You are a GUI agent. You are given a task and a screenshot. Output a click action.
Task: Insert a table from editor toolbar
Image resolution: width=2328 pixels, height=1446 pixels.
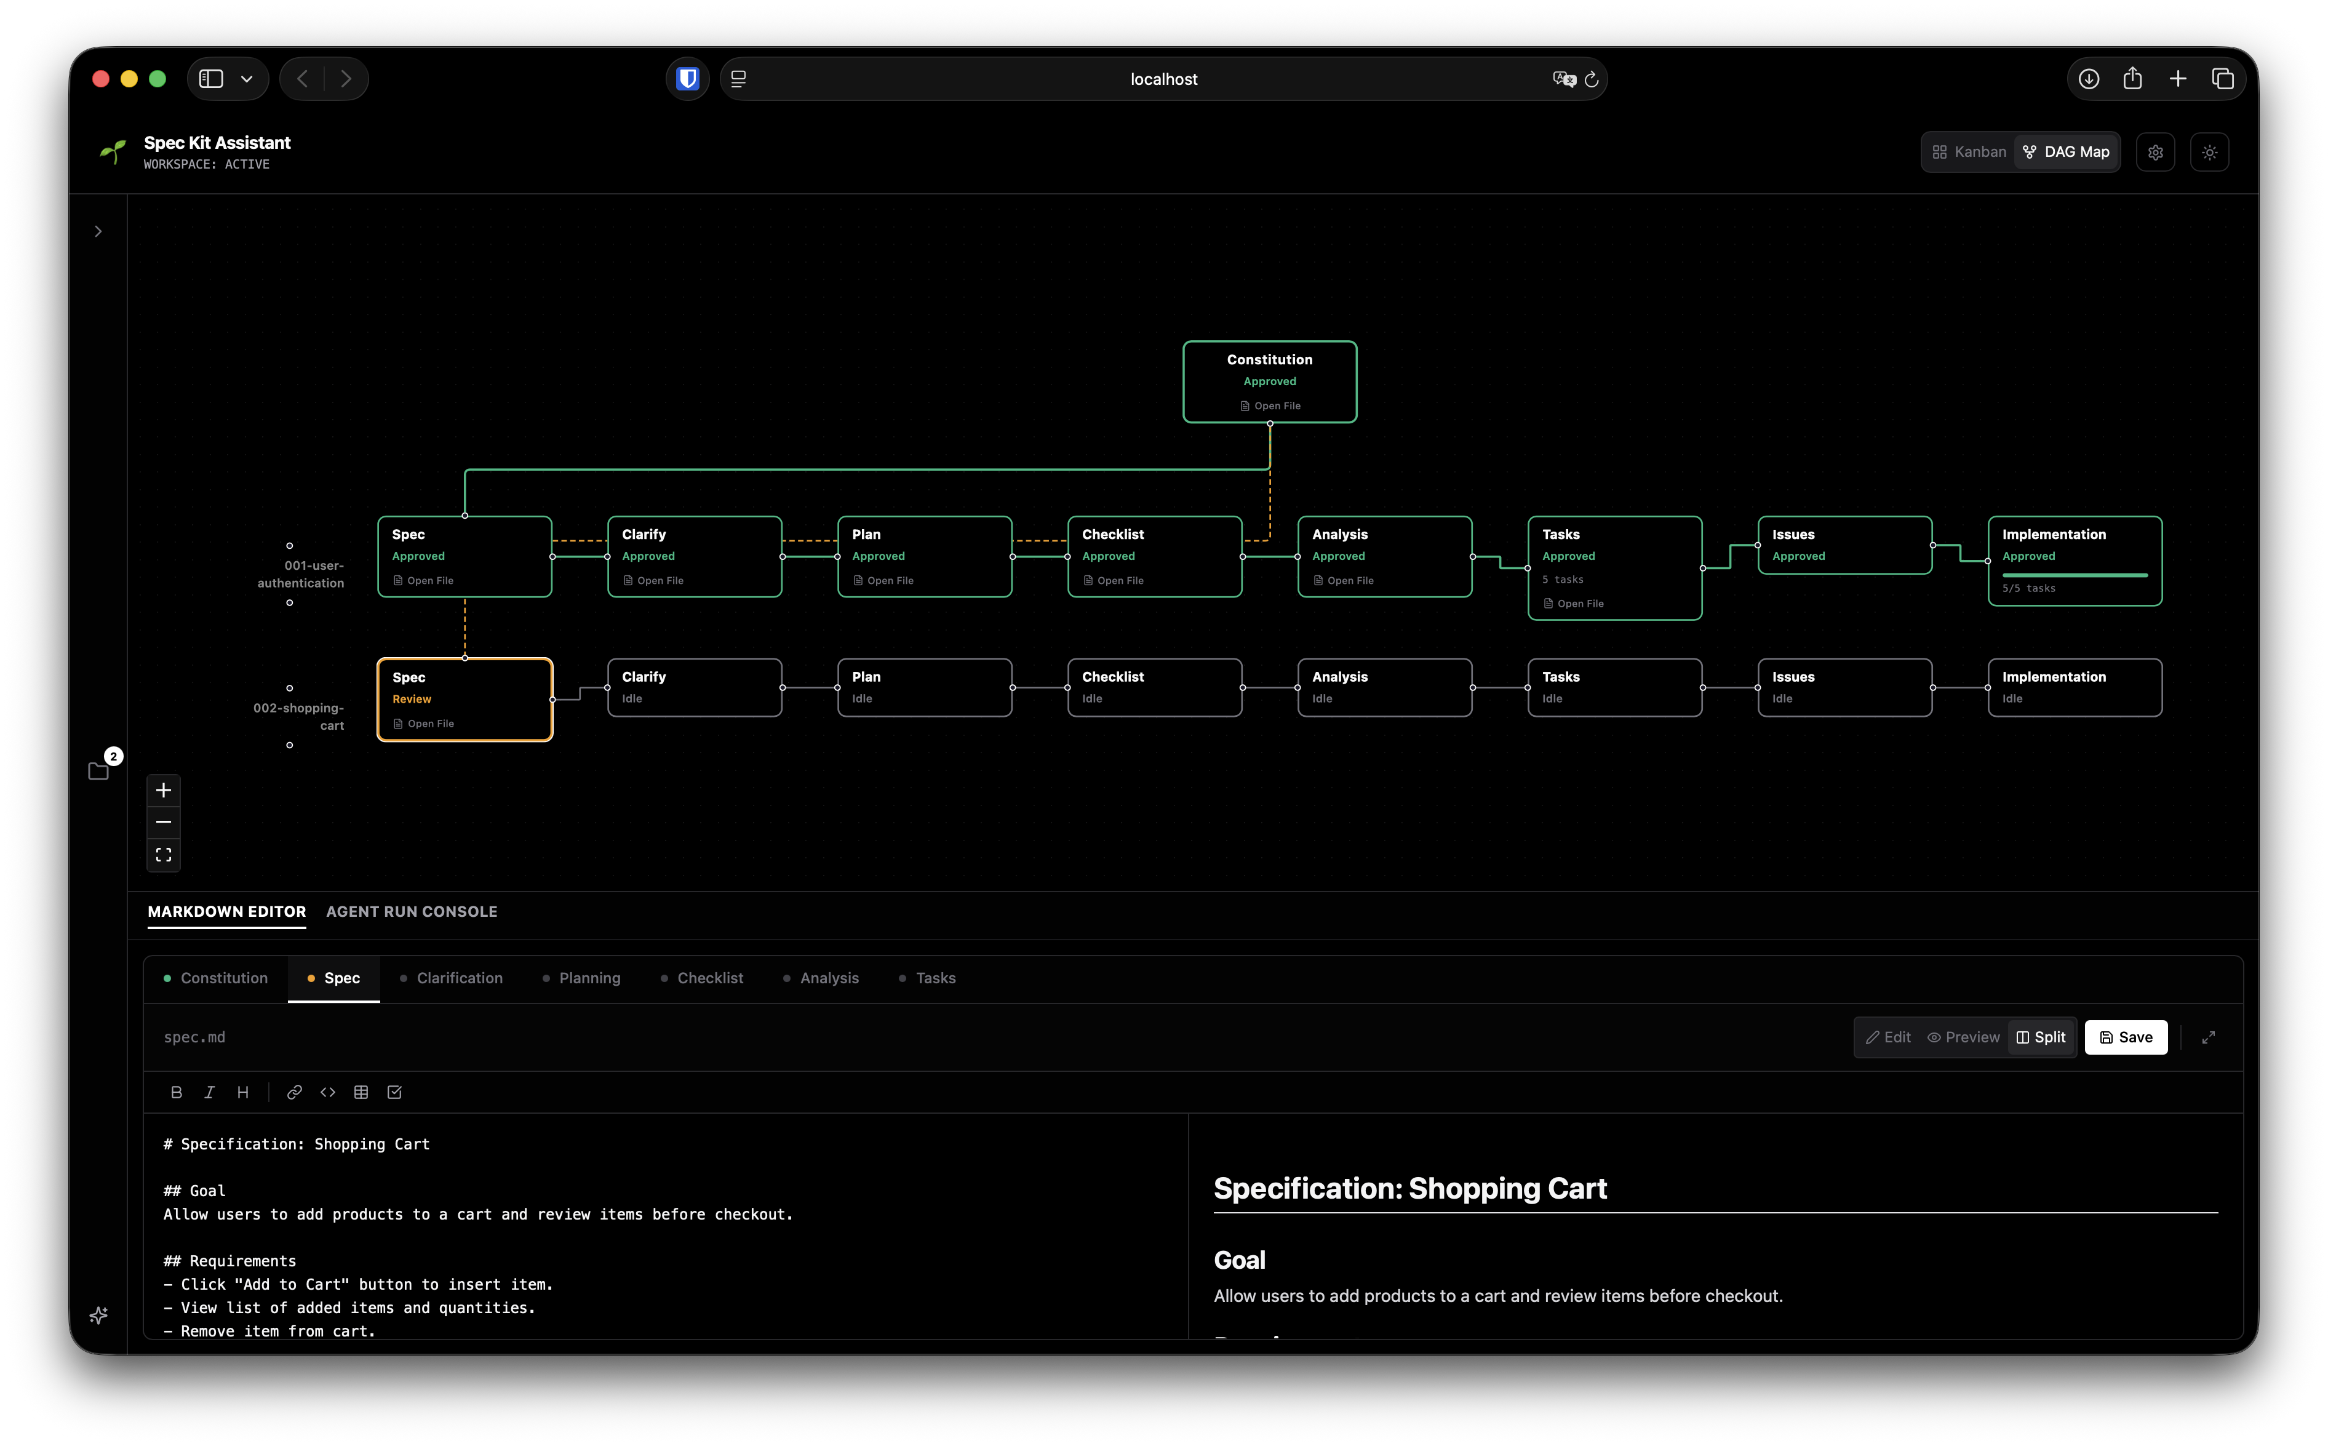coord(361,1092)
